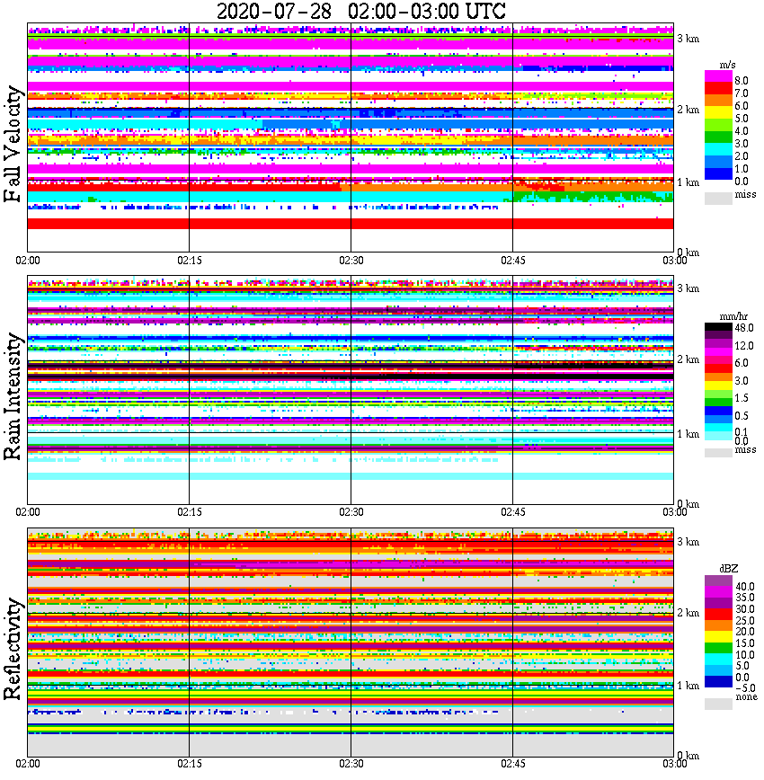
Task: Select the orange swatch in the dBZ legend
Action: (x=718, y=625)
